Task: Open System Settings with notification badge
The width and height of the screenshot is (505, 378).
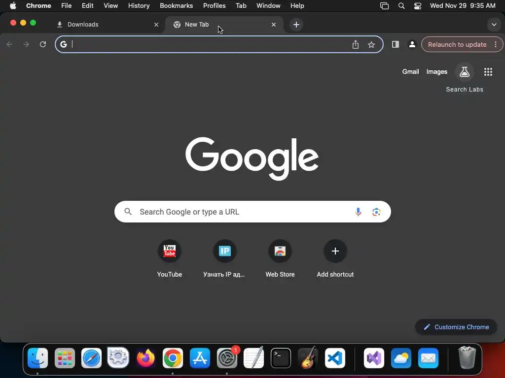Action: pyautogui.click(x=227, y=358)
